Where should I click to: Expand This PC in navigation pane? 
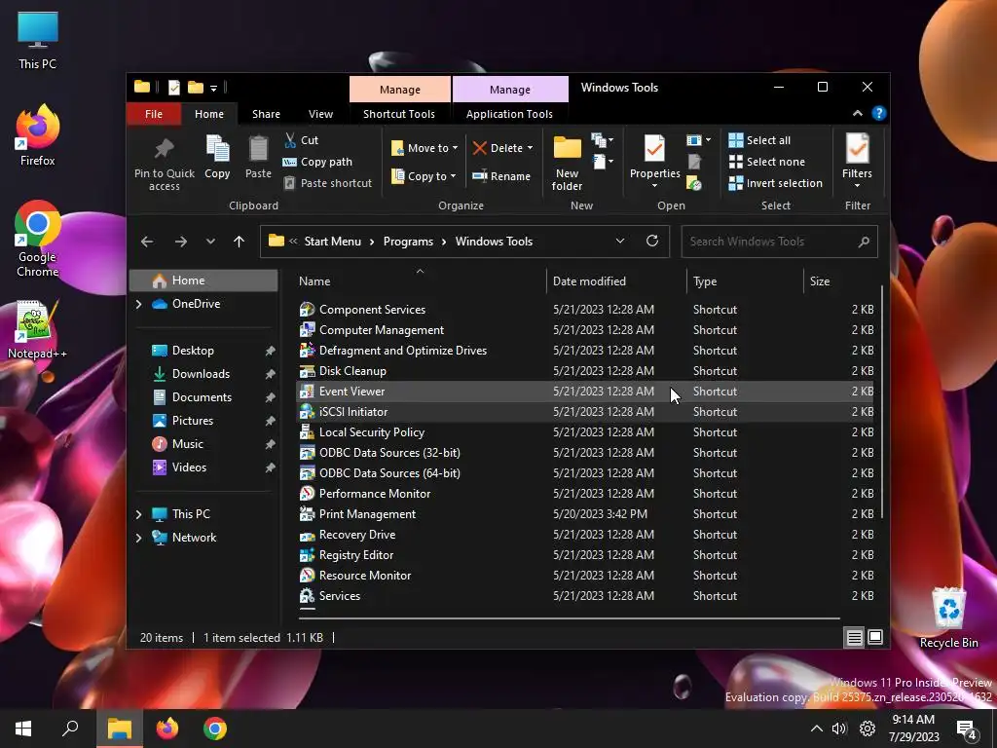(138, 514)
